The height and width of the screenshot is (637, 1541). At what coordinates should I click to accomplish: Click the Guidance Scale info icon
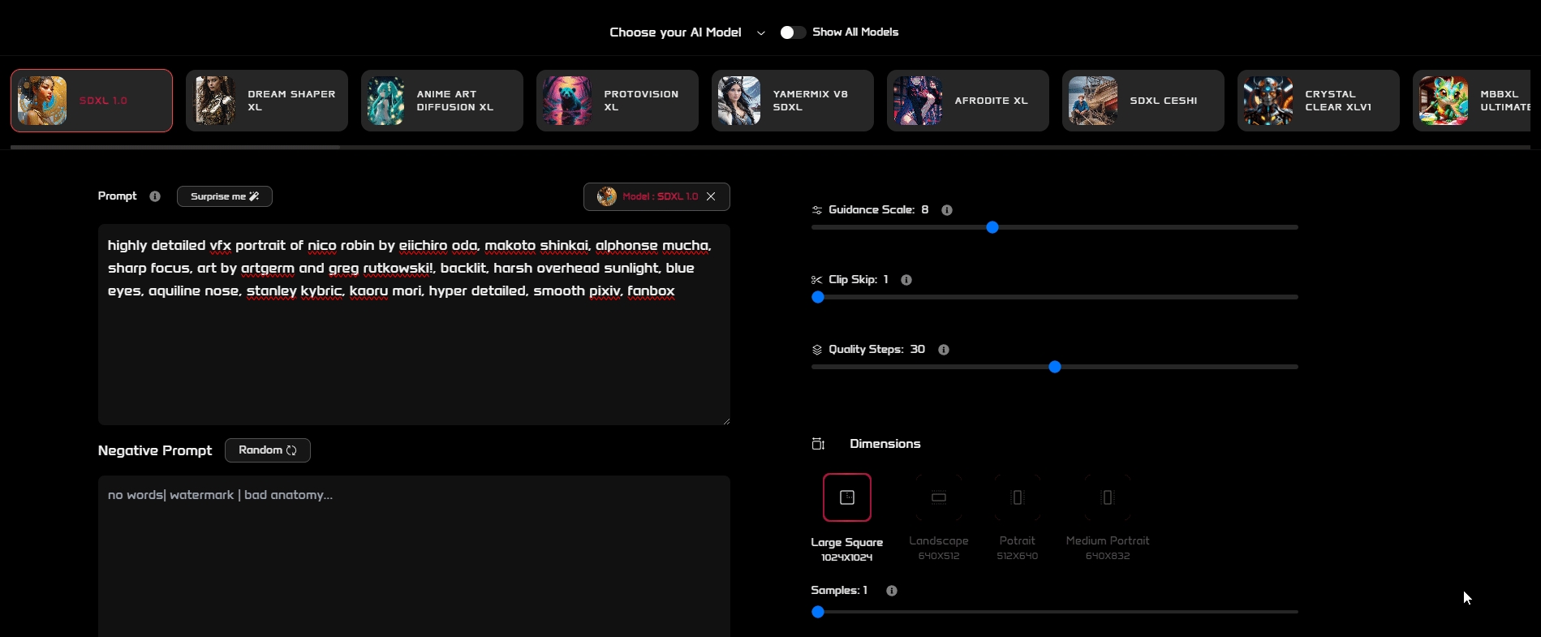946,210
